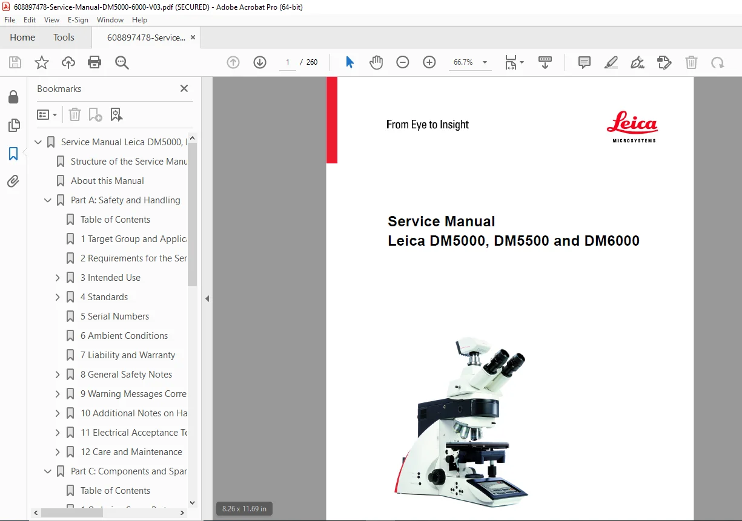Viewport: 742px width, 521px height.
Task: Open the Attachments paperclip panel
Action: 13,181
